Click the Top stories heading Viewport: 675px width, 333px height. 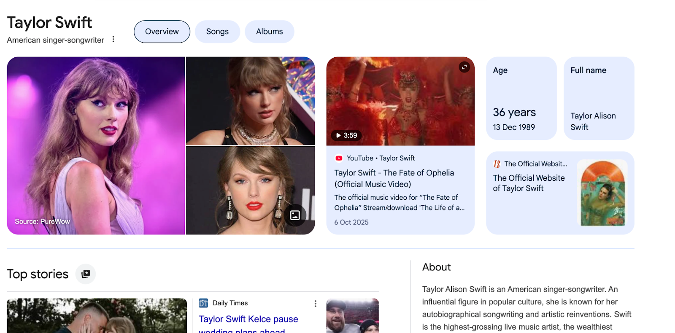pos(38,274)
